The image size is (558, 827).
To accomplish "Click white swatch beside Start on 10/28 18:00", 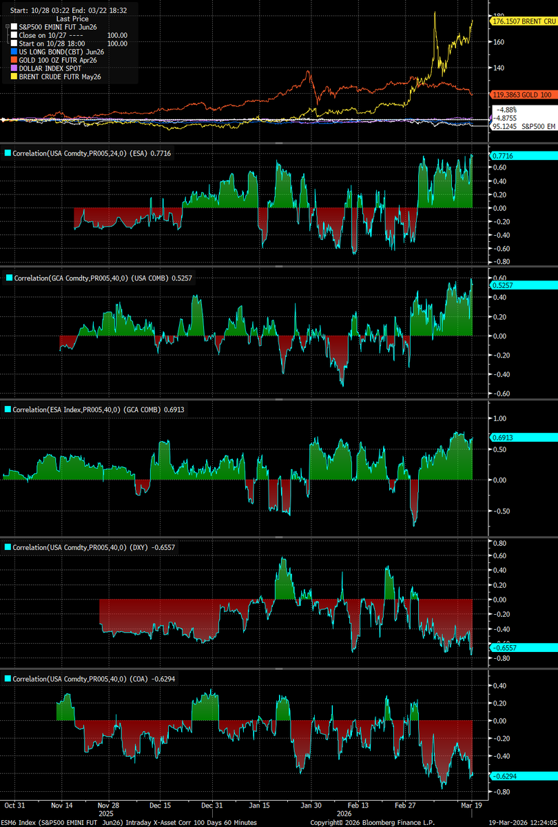I will 14,43.
